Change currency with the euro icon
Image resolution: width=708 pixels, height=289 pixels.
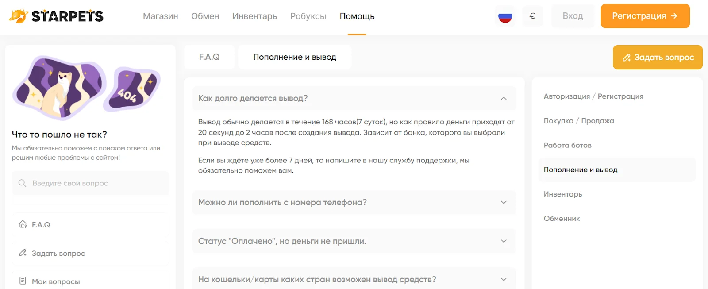(532, 16)
